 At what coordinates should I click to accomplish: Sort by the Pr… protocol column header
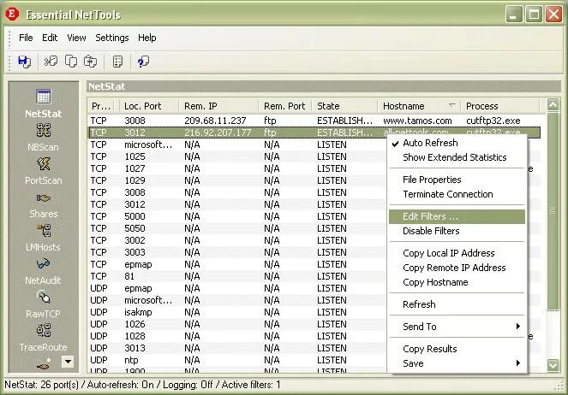click(x=103, y=106)
